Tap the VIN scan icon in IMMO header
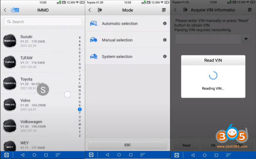Viewport: 256px width, 159px height. [15, 10]
